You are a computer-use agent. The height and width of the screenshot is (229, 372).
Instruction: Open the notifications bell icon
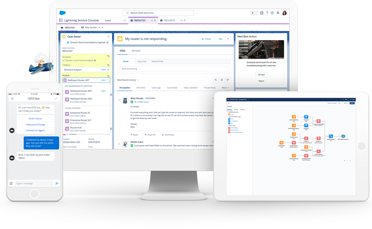278,13
